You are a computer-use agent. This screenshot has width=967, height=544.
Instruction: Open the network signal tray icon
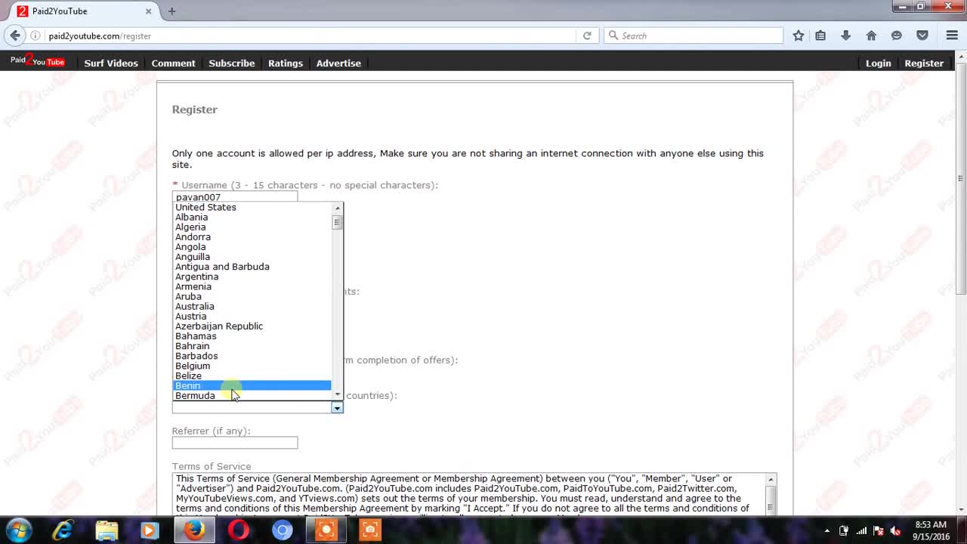pos(861,530)
